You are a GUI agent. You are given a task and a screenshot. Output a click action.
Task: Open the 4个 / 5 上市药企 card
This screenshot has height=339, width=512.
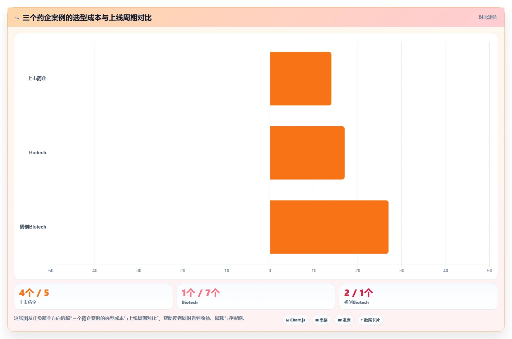click(93, 296)
